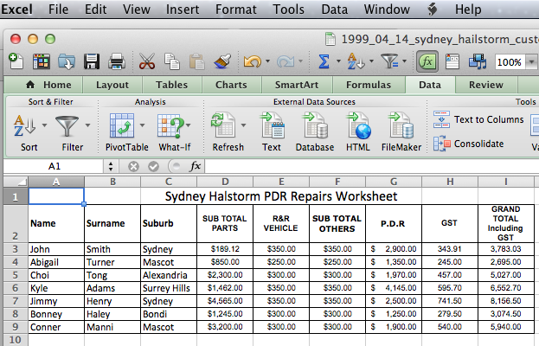
Task: Select the Cut scissors icon
Action: point(147,62)
